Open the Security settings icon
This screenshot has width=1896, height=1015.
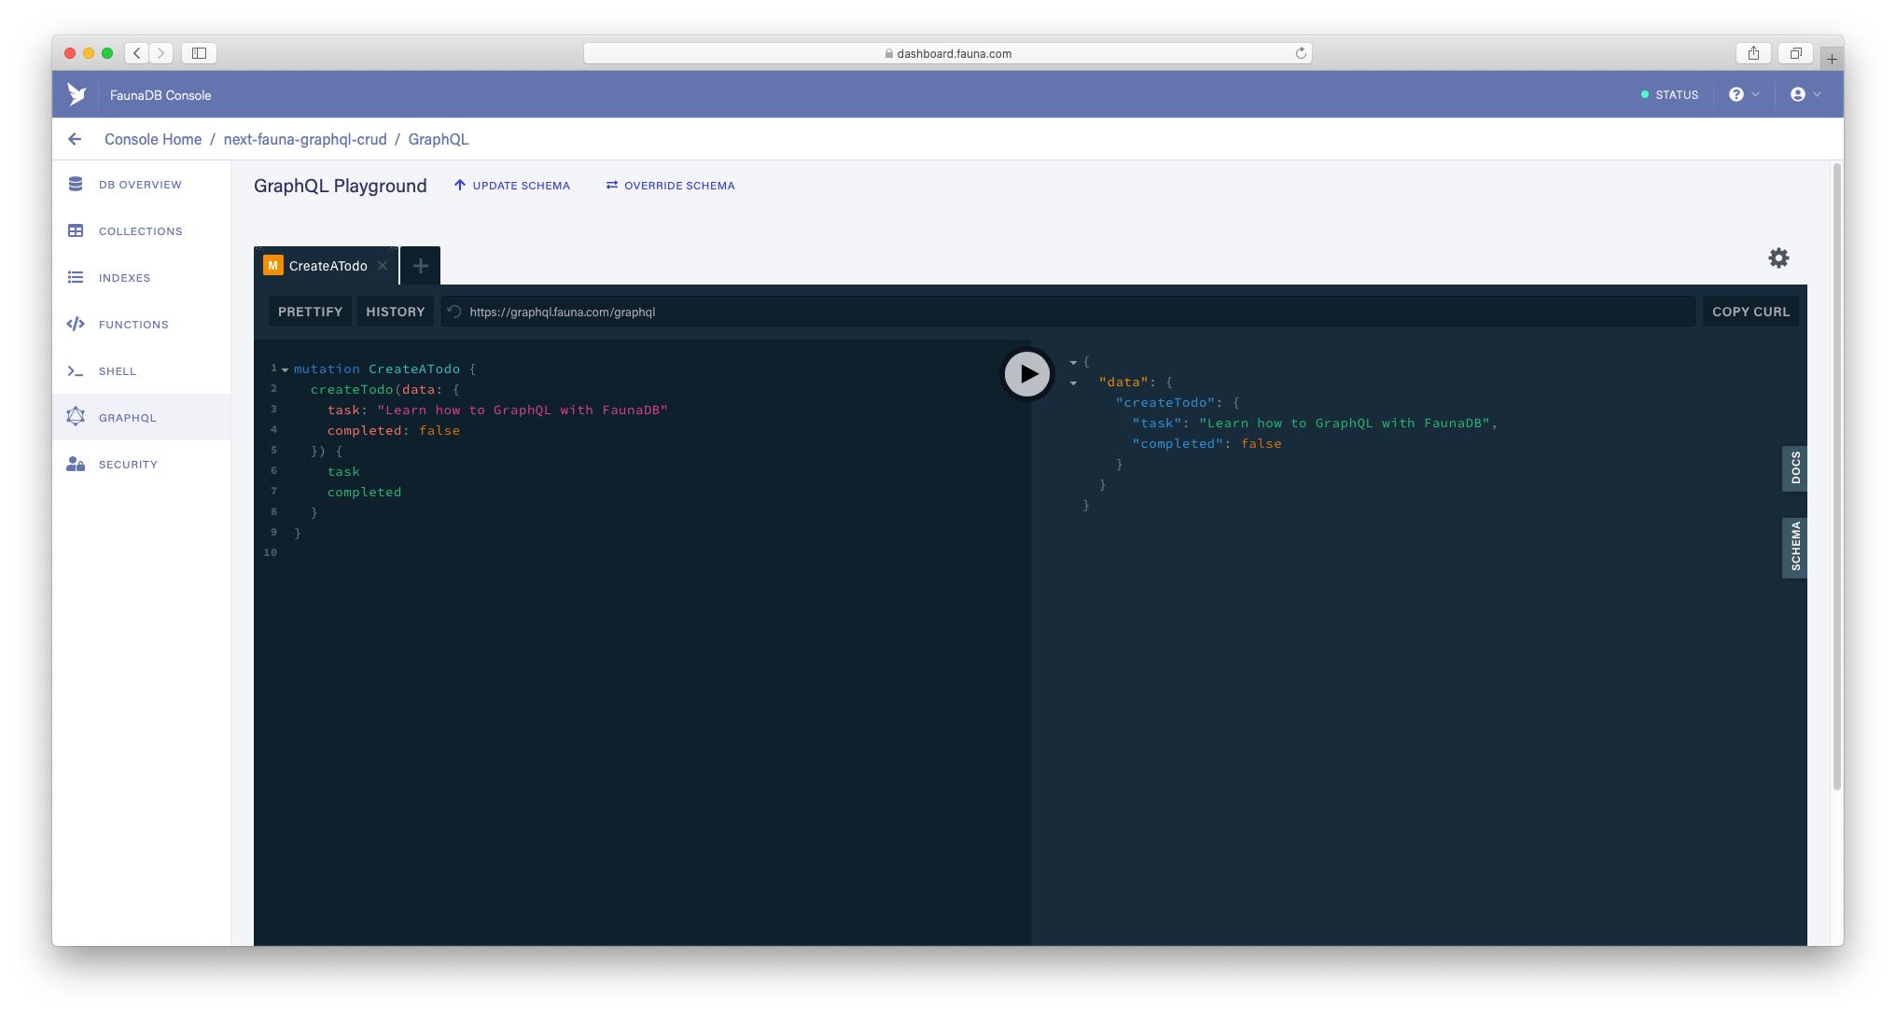click(x=76, y=464)
